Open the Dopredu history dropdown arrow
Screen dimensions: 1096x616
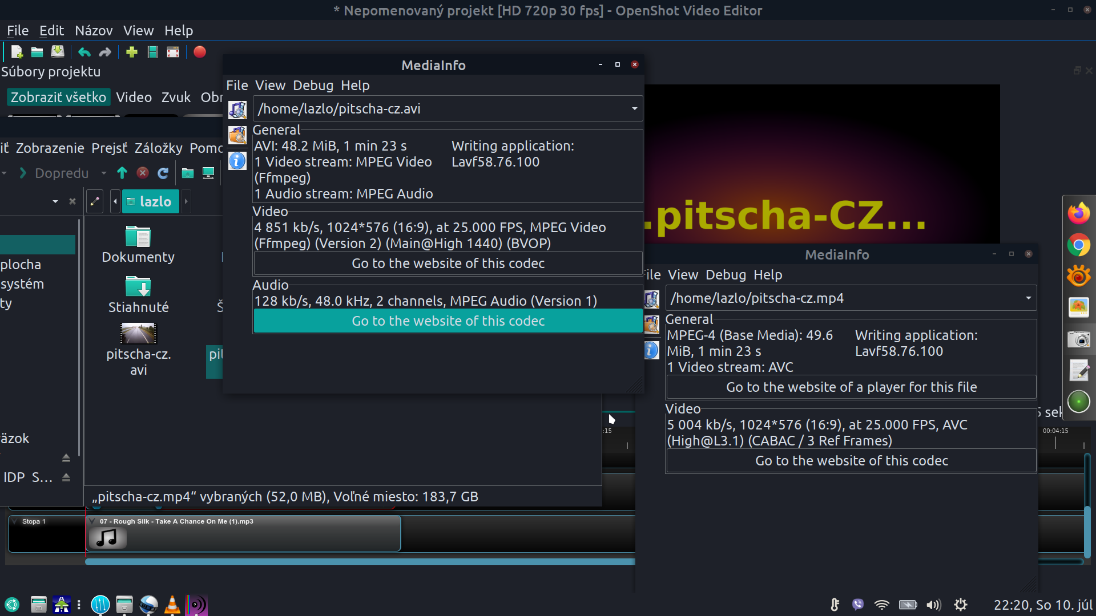pyautogui.click(x=104, y=173)
